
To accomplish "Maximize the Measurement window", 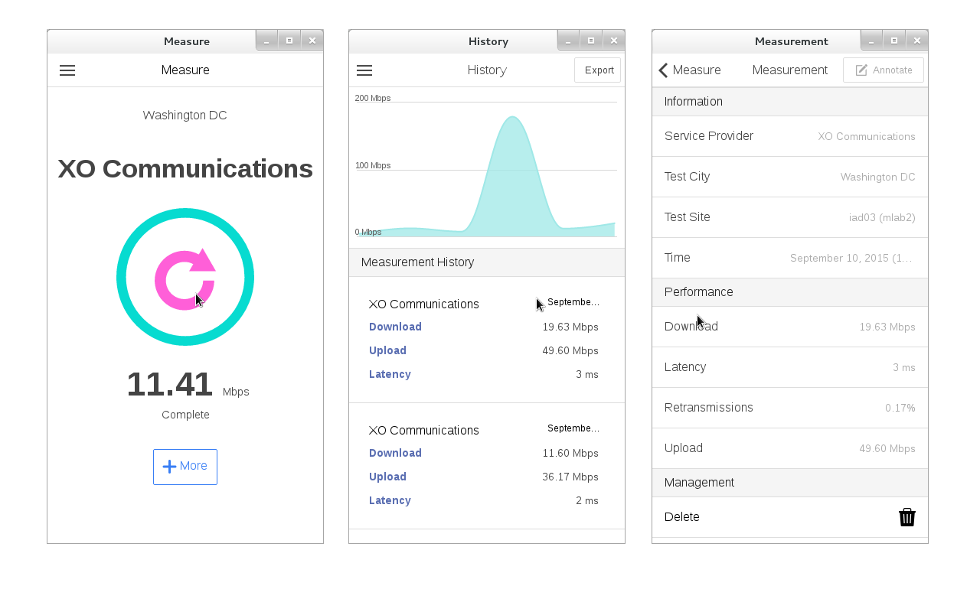I will [x=894, y=41].
